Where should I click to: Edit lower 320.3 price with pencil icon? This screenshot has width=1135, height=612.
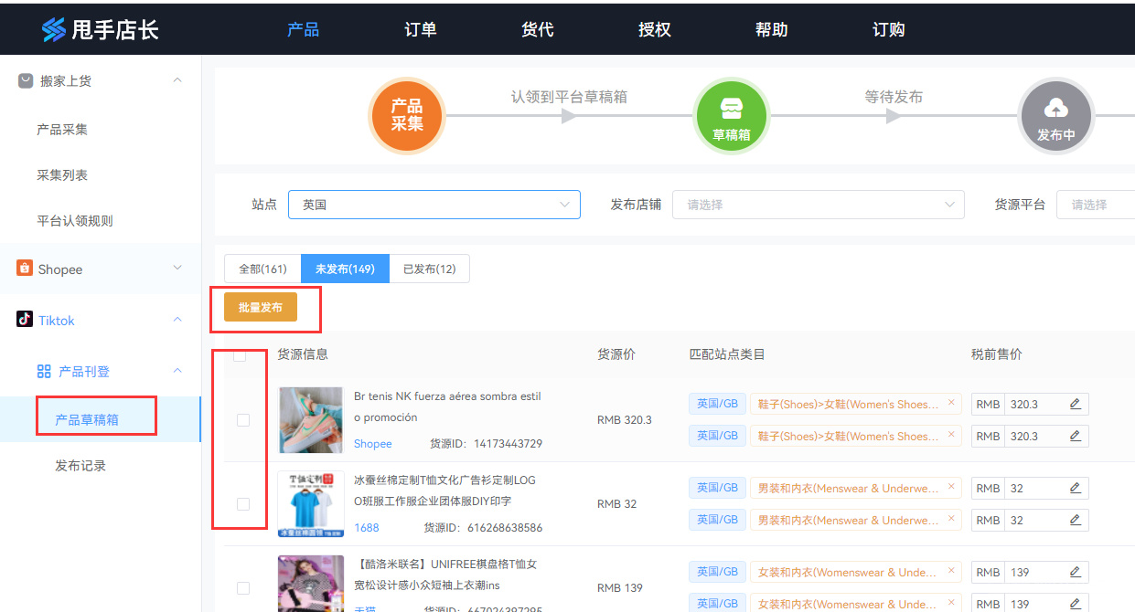1075,436
